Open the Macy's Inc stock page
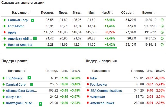 14,97
